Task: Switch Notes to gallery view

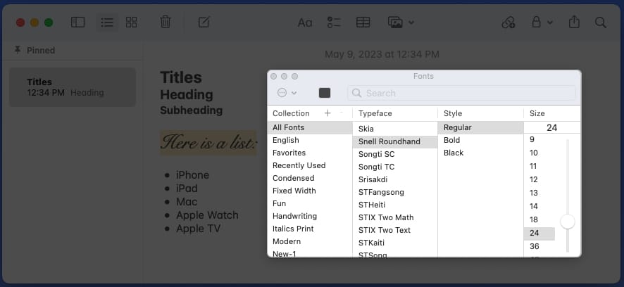Action: click(x=131, y=23)
